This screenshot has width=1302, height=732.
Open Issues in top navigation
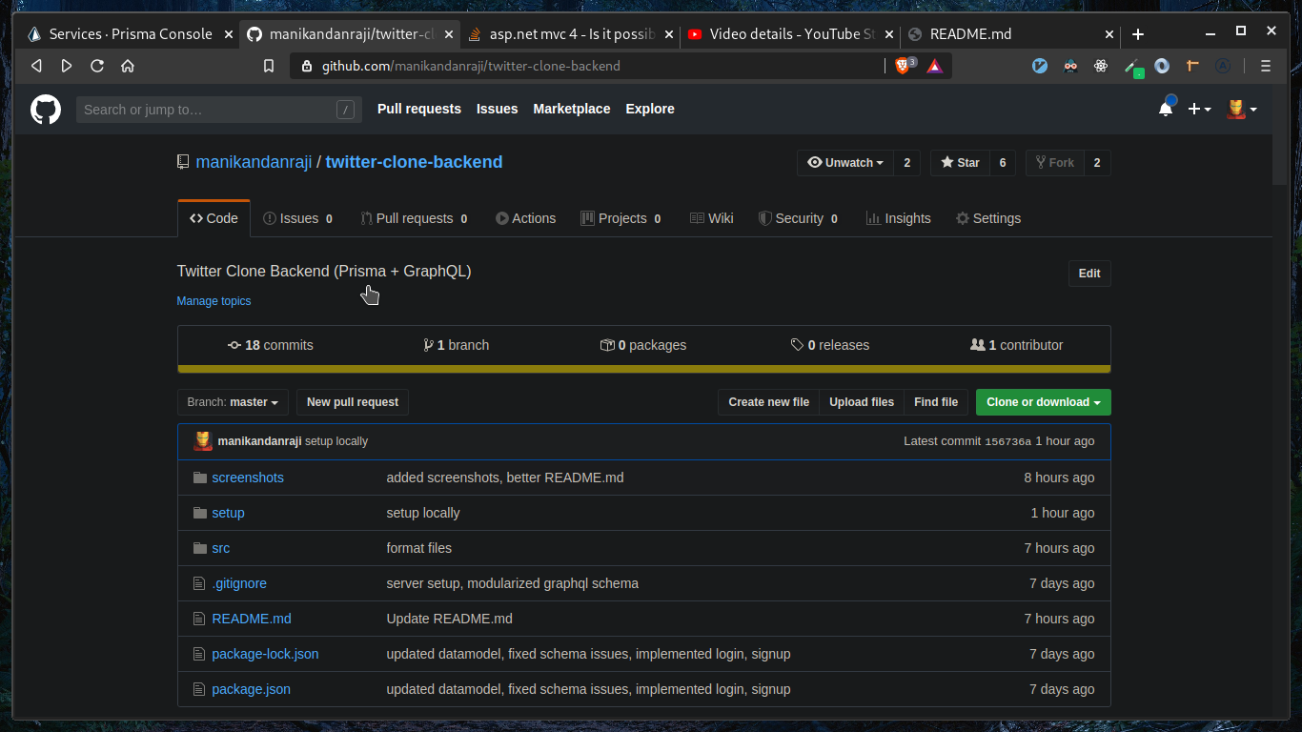[498, 109]
